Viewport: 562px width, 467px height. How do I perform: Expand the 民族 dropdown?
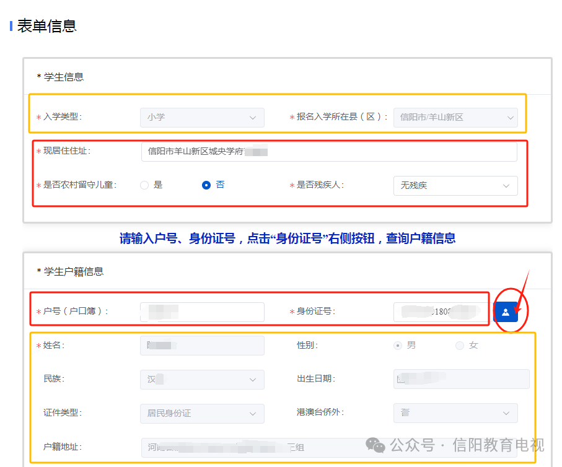coord(202,380)
